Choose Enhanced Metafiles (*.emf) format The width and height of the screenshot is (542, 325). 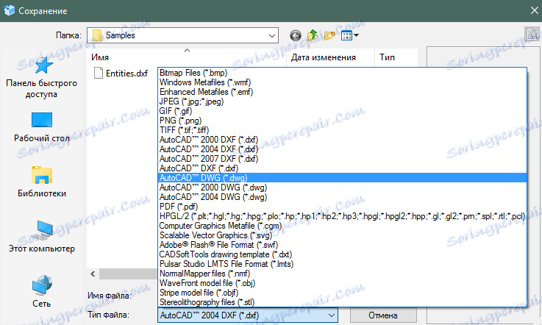[x=342, y=92]
